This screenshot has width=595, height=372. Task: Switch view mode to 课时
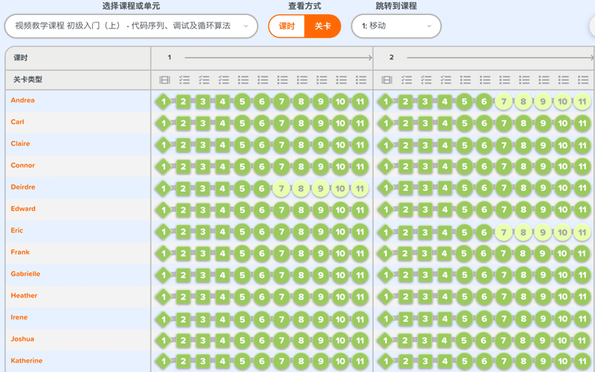(287, 26)
